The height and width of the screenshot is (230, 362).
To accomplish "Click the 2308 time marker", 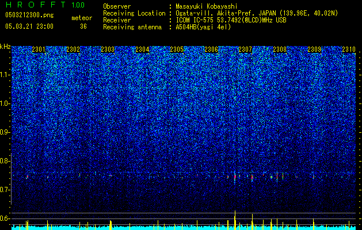I will coord(280,49).
